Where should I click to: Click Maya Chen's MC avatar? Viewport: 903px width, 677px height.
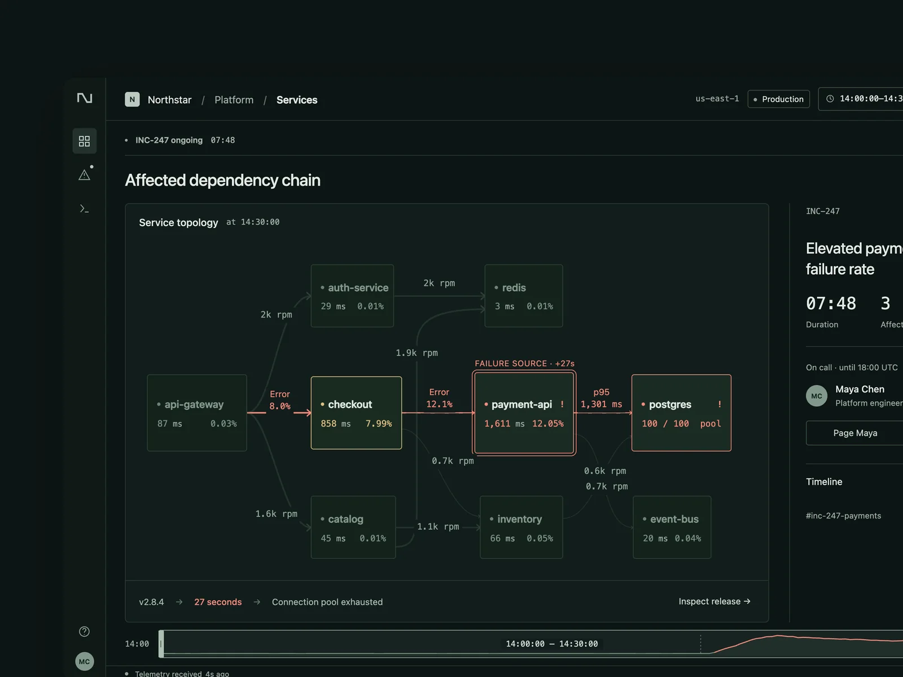817,396
